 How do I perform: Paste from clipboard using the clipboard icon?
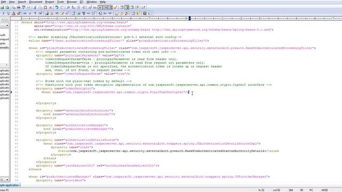[x=45, y=7]
